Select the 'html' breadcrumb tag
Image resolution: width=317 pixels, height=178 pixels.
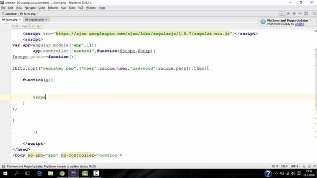click(15, 26)
